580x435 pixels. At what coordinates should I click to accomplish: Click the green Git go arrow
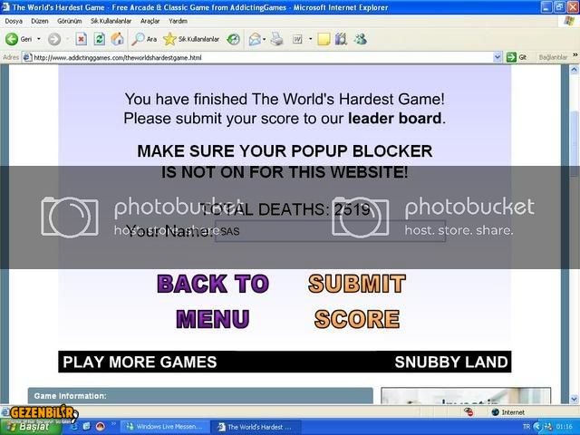pyautogui.click(x=511, y=57)
